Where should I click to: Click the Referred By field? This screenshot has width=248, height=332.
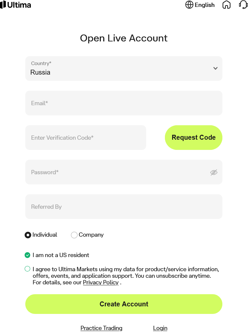(124, 207)
